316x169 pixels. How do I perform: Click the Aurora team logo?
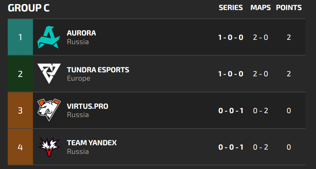tap(49, 37)
